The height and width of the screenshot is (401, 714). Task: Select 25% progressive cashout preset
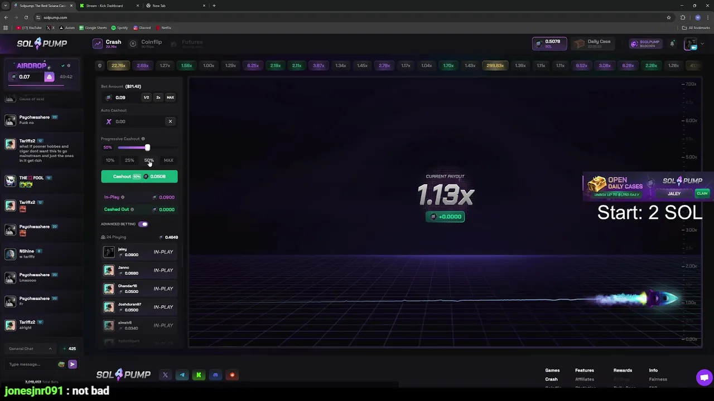(x=129, y=160)
